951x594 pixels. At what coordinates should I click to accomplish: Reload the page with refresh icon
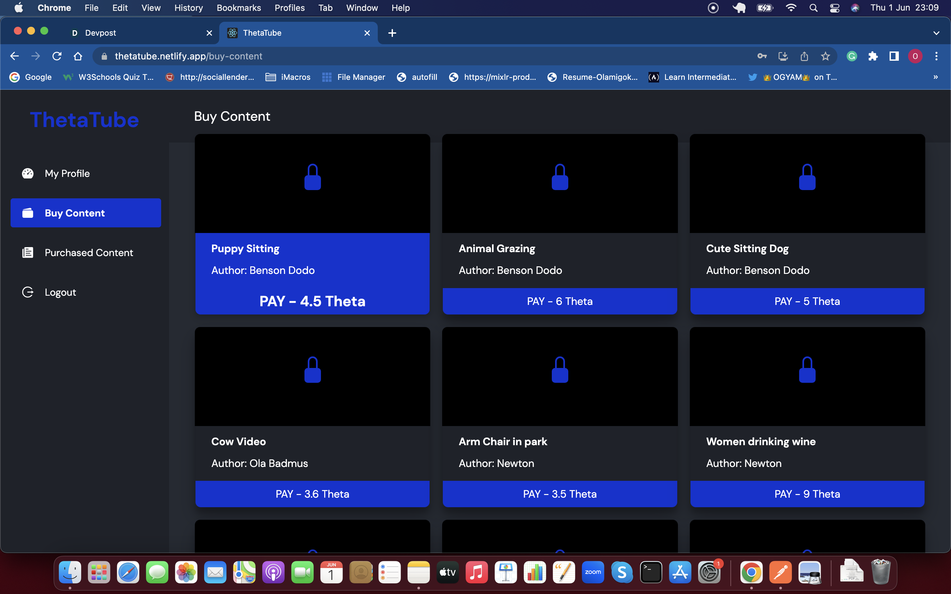click(x=57, y=56)
